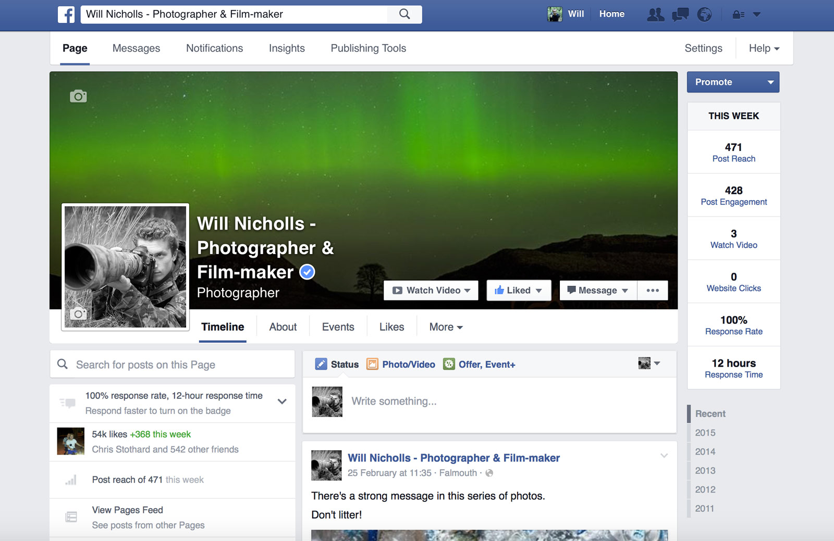Open the Messenger messages icon
This screenshot has height=541, width=834.
680,15
